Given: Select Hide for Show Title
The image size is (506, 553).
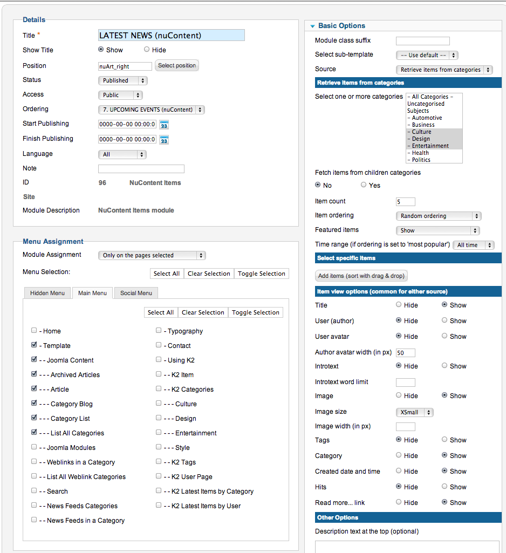Looking at the screenshot, I should [147, 50].
